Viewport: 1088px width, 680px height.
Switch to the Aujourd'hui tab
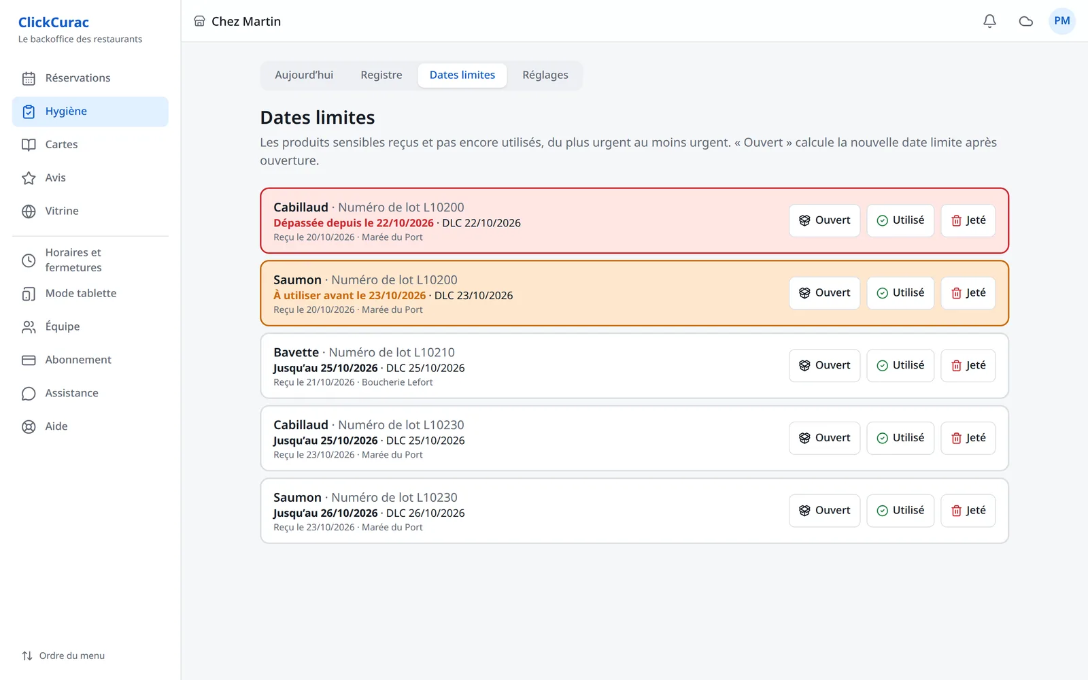tap(304, 75)
